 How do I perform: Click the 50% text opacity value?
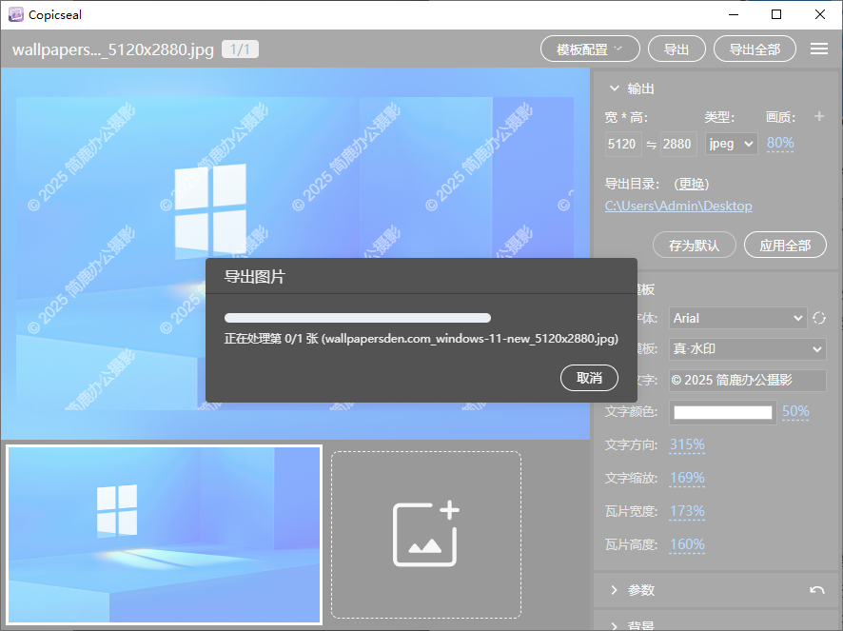click(x=795, y=411)
